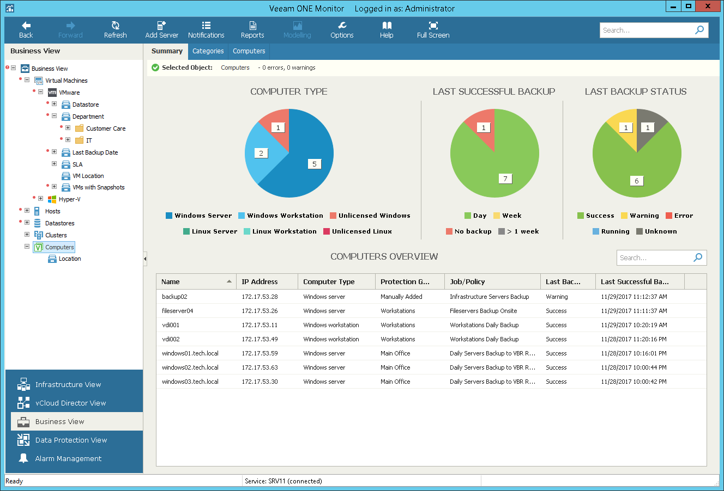The width and height of the screenshot is (724, 491).
Task: Click the Modelling toolbar icon
Action: (x=297, y=26)
